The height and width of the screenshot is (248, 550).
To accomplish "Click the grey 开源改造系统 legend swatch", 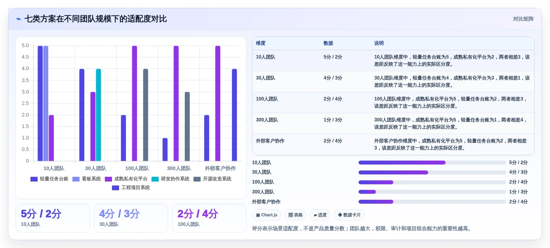I will click(197, 179).
